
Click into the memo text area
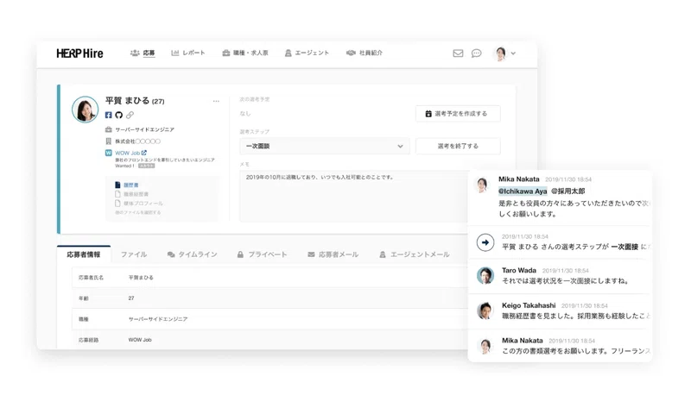click(x=354, y=196)
